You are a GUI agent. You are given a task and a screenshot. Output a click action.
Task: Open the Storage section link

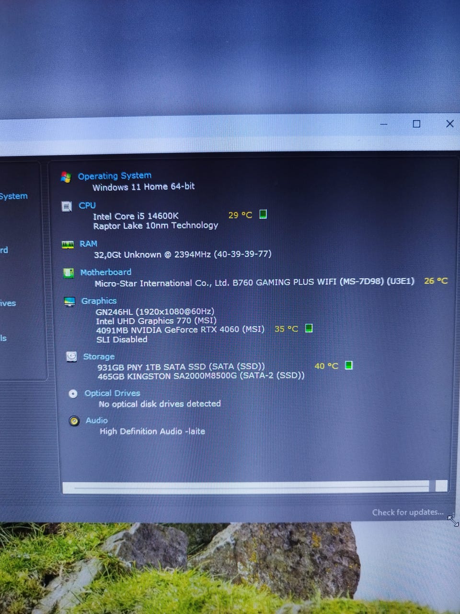(99, 356)
